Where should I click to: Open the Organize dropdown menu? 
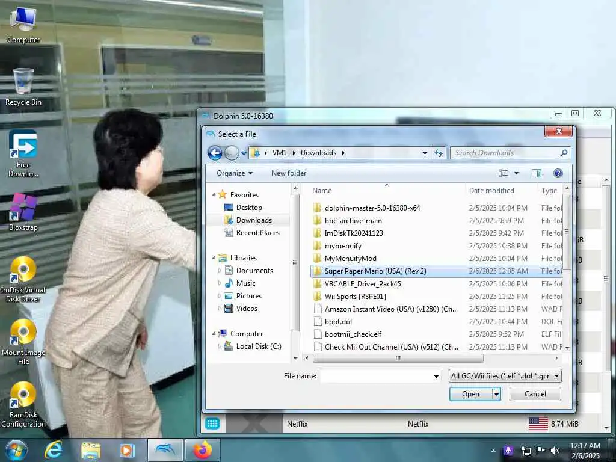point(235,173)
